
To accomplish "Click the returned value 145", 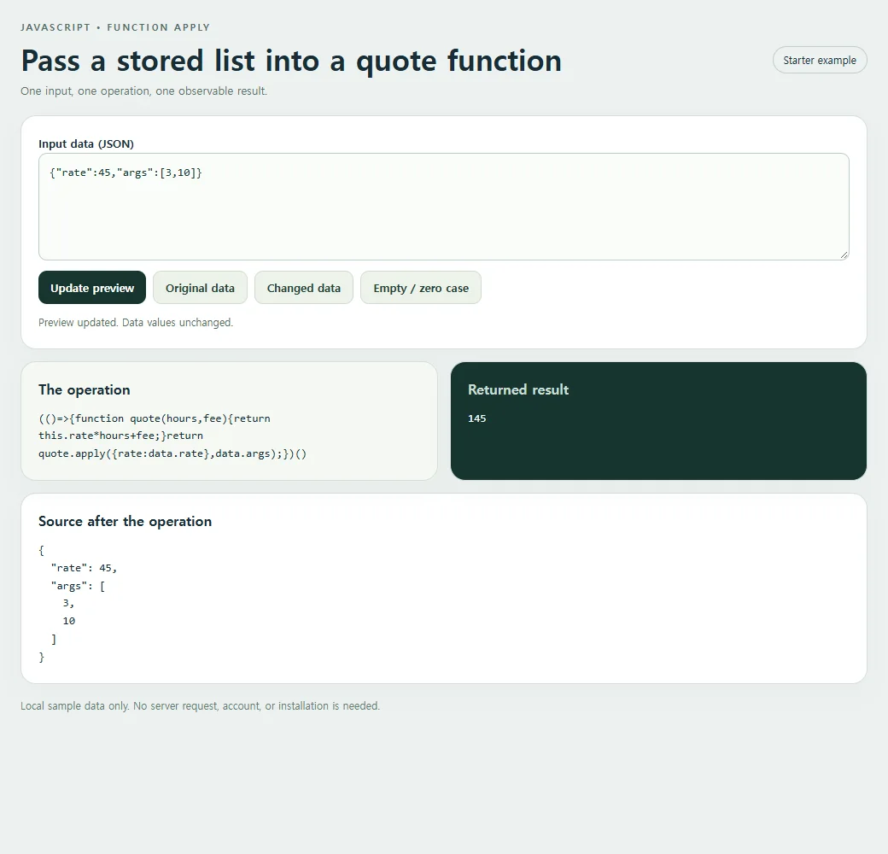I will (476, 418).
